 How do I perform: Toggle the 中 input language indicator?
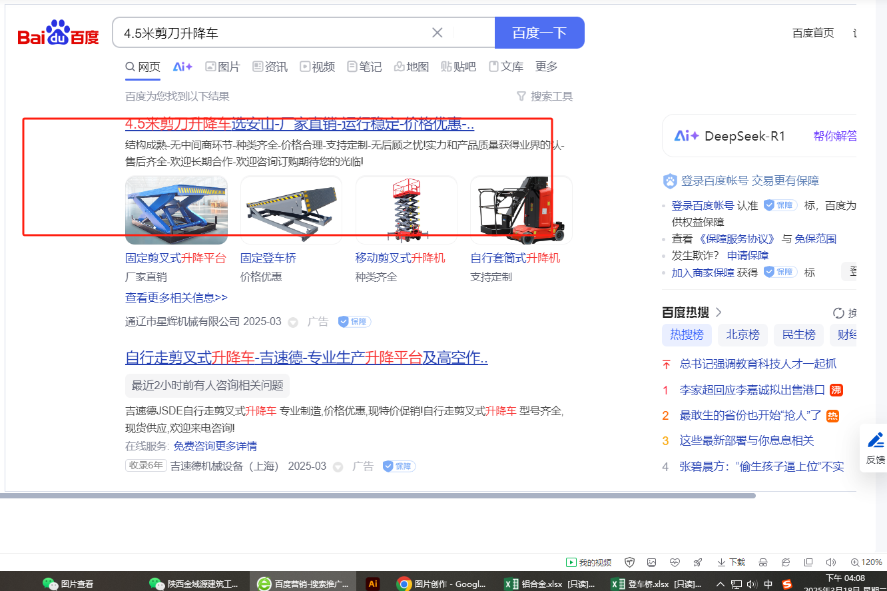(768, 584)
